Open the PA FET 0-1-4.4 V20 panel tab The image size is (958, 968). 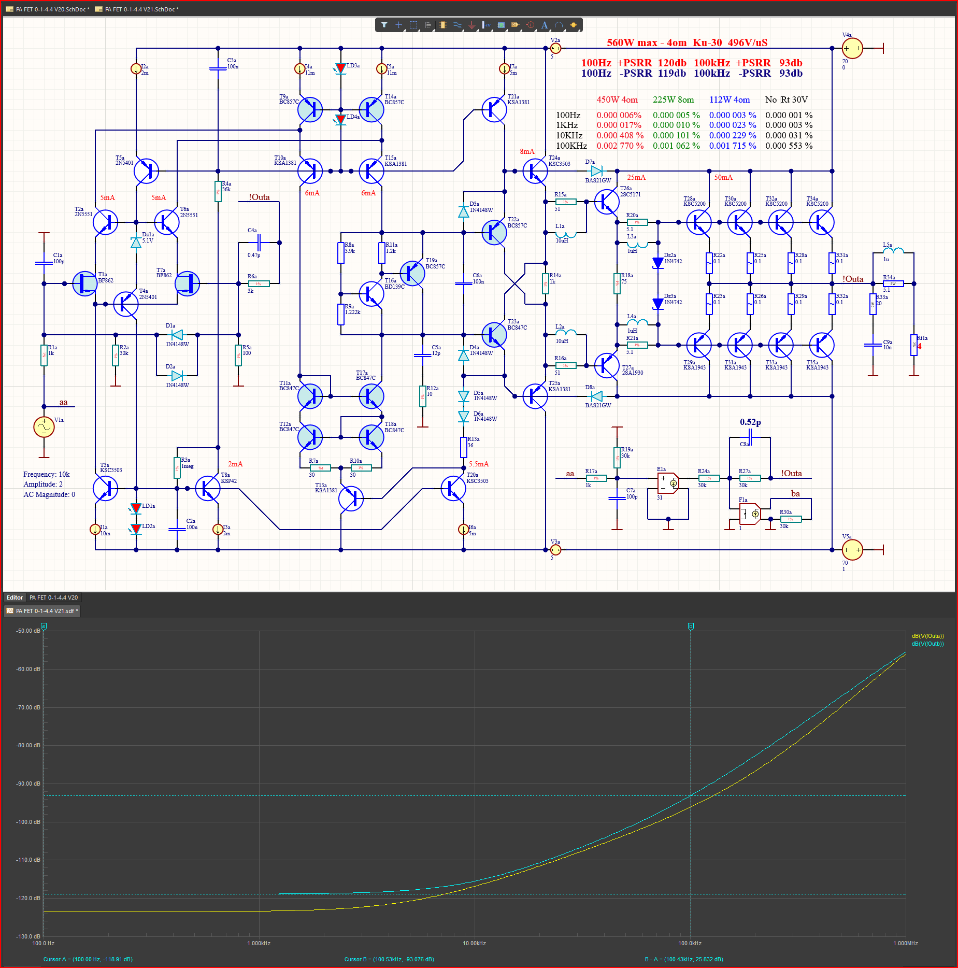coord(53,597)
